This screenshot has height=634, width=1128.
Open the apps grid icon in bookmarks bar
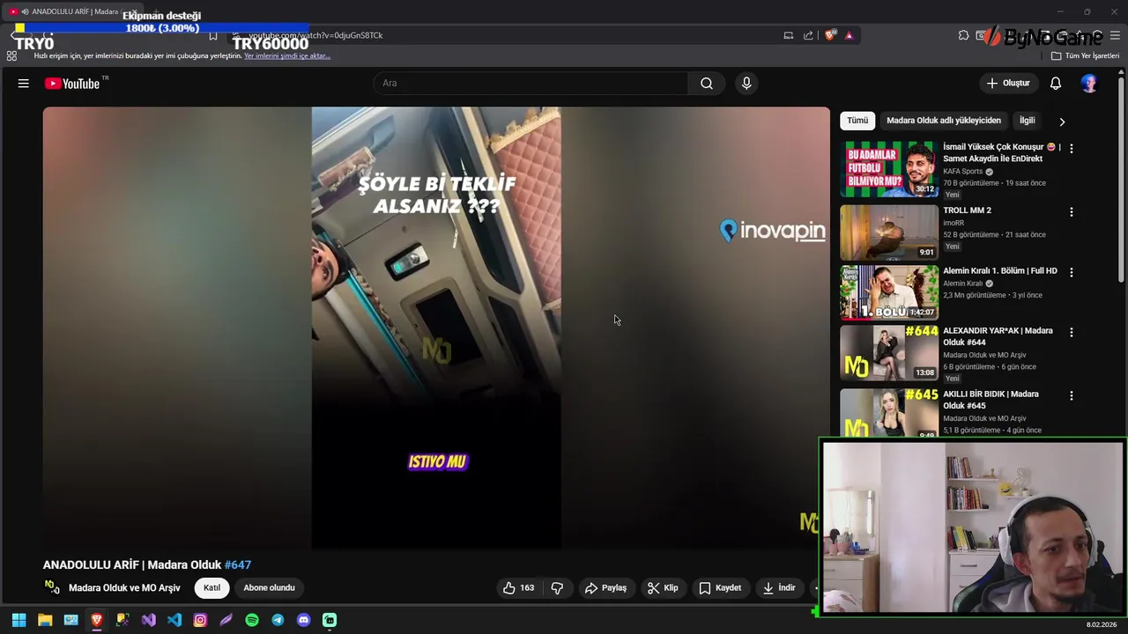click(11, 55)
